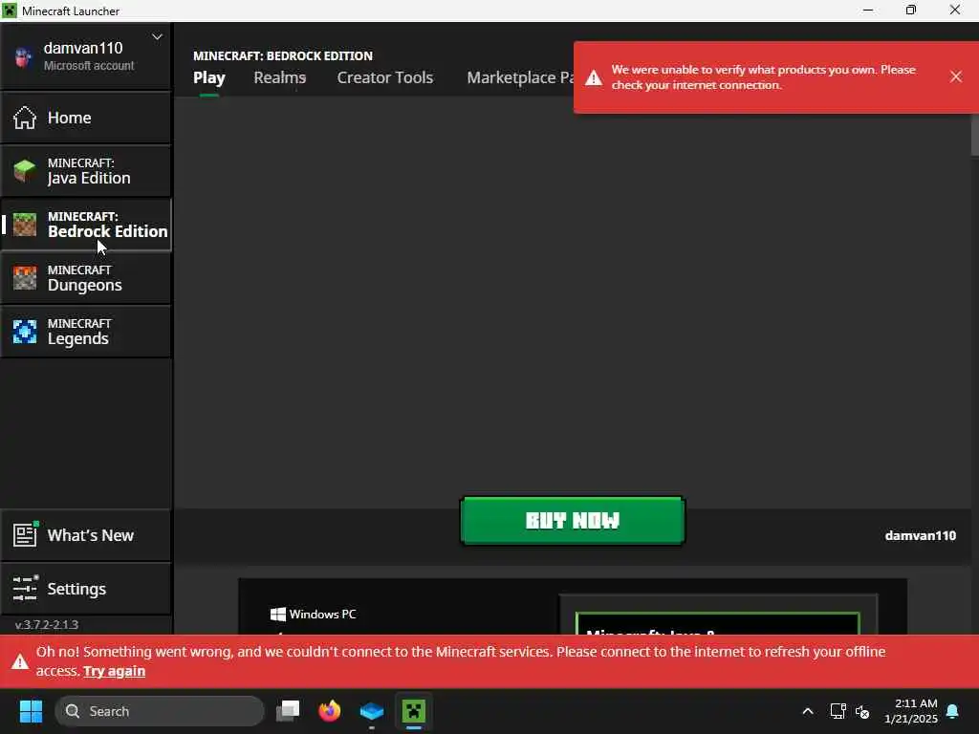Open Minecraft Legends in sidebar
Image resolution: width=979 pixels, height=734 pixels.
click(x=85, y=332)
